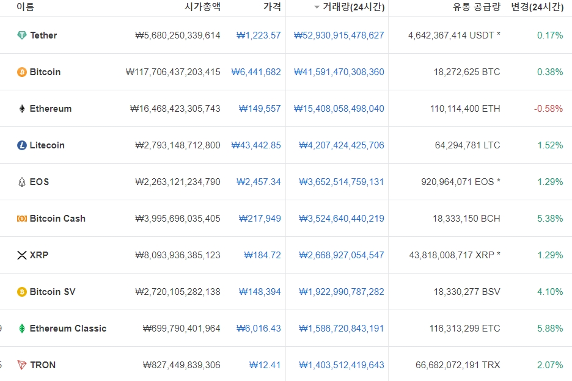Open XRP trading volume link ₩2,668,927,054,547
The width and height of the screenshot is (572, 381).
click(x=342, y=255)
